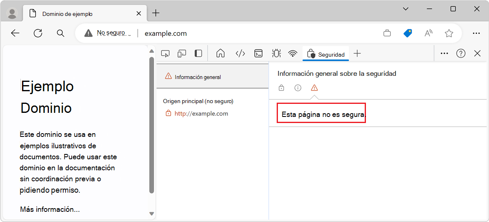Click the browser profile avatar icon

(x=12, y=13)
